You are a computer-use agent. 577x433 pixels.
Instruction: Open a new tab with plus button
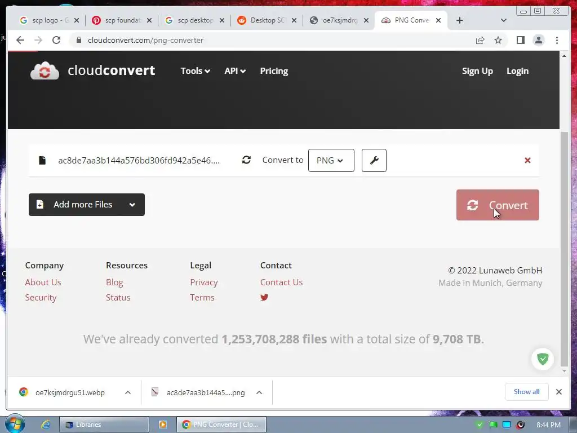pos(460,20)
